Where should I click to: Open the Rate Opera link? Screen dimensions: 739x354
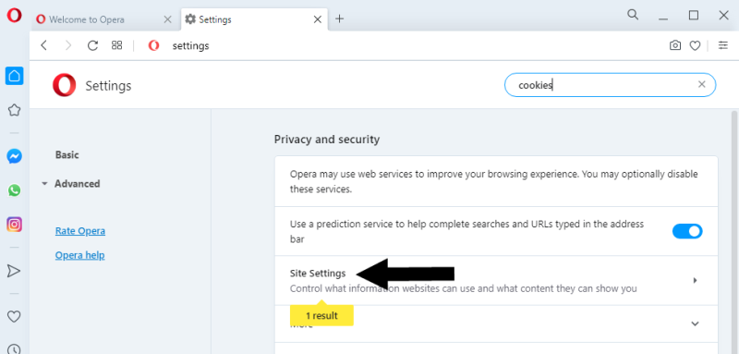tap(80, 231)
